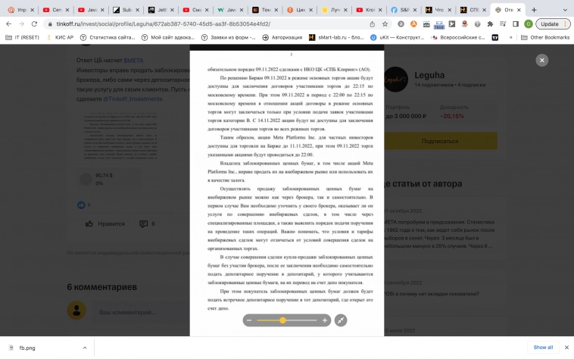Viewport: 574px width, 359px height.
Task: Close the downloads bar
Action: click(x=565, y=347)
